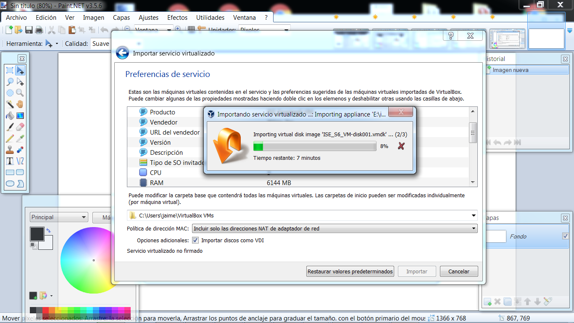Expand the VirtualBox VMs folder path dropdown

click(474, 216)
